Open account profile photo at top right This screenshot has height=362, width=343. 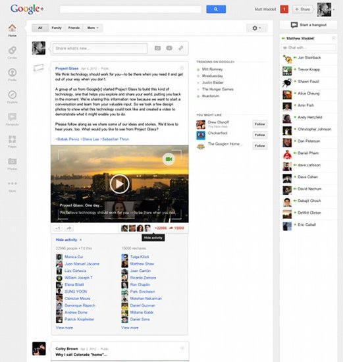coord(325,9)
